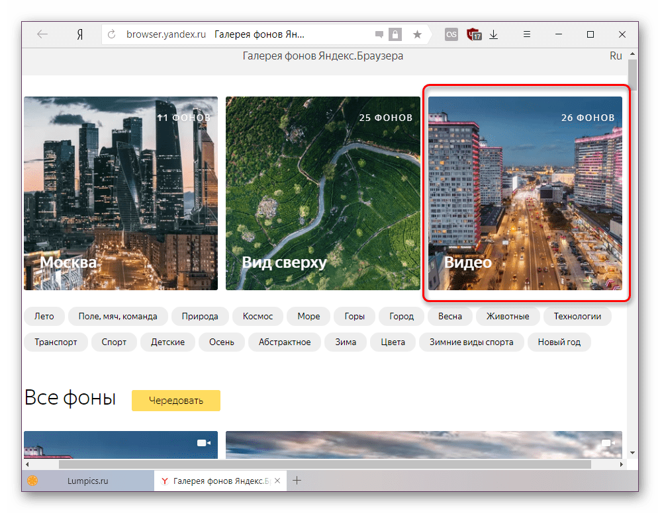Open the Видео backgrounds collection
This screenshot has width=660, height=513.
point(525,193)
